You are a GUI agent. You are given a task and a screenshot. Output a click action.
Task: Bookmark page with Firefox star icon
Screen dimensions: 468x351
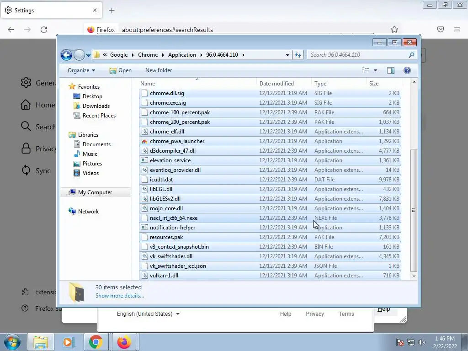pos(394,29)
